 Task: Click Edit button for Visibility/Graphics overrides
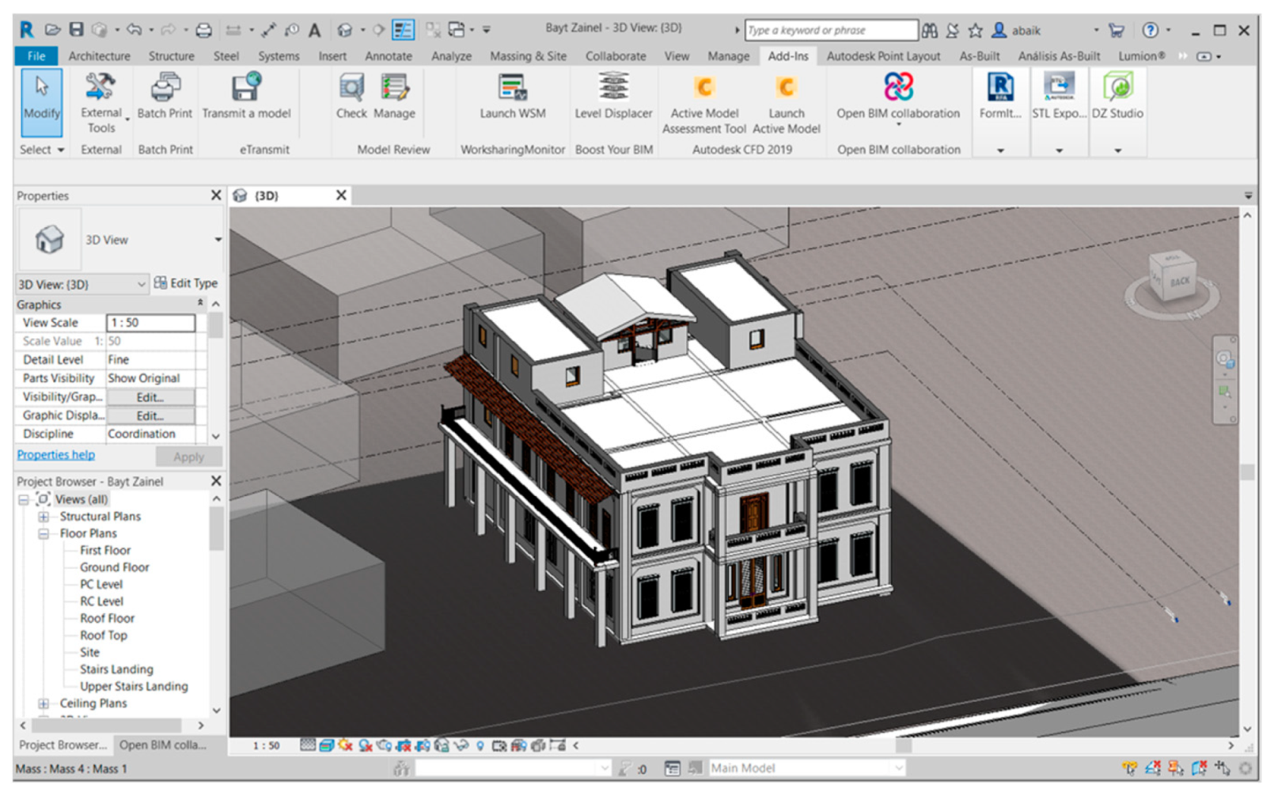click(x=150, y=397)
